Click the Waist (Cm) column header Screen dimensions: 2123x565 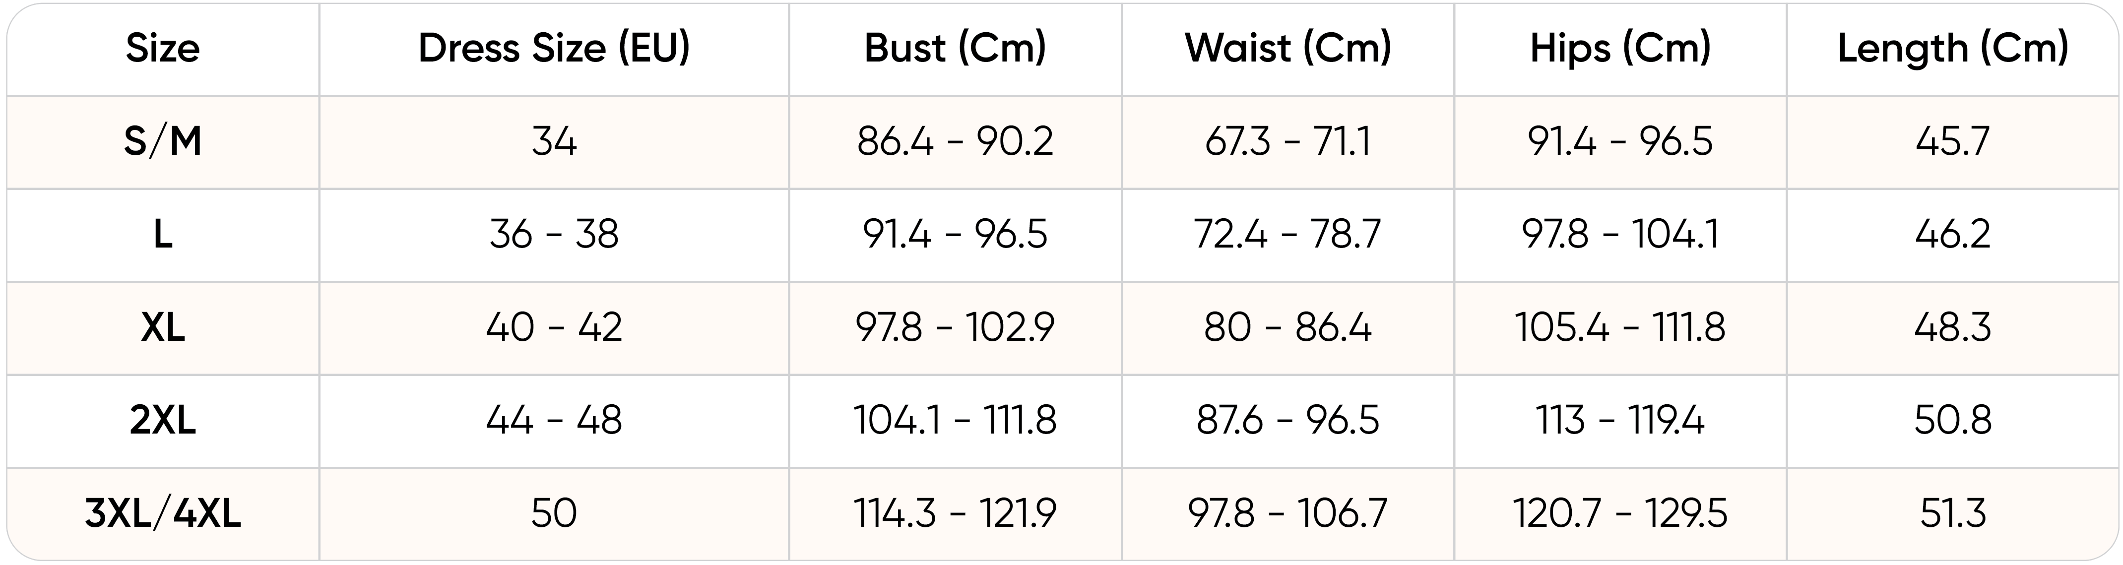pos(1288,49)
